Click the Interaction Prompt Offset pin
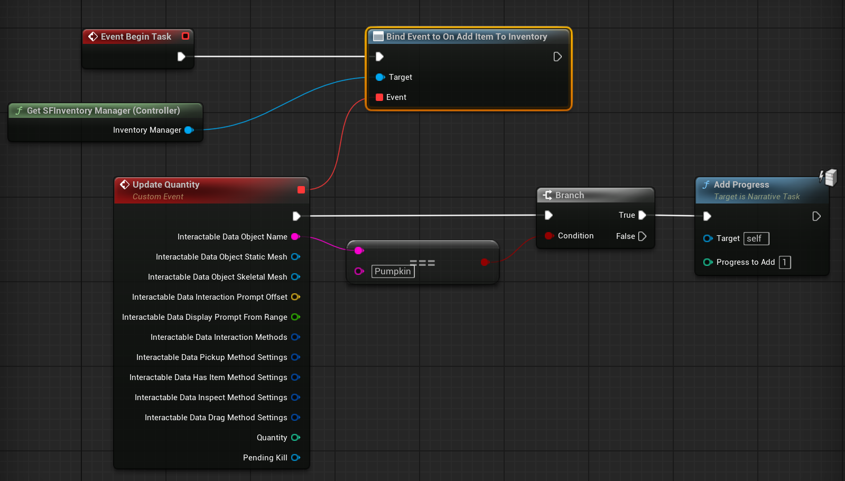The width and height of the screenshot is (845, 481). (296, 297)
